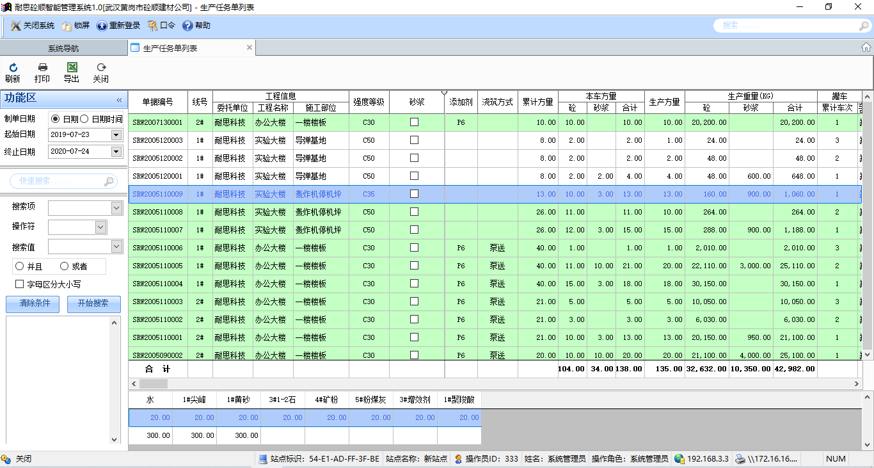This screenshot has width=874, height=468.
Task: Select the 日期时间 radio option
Action: 84,119
